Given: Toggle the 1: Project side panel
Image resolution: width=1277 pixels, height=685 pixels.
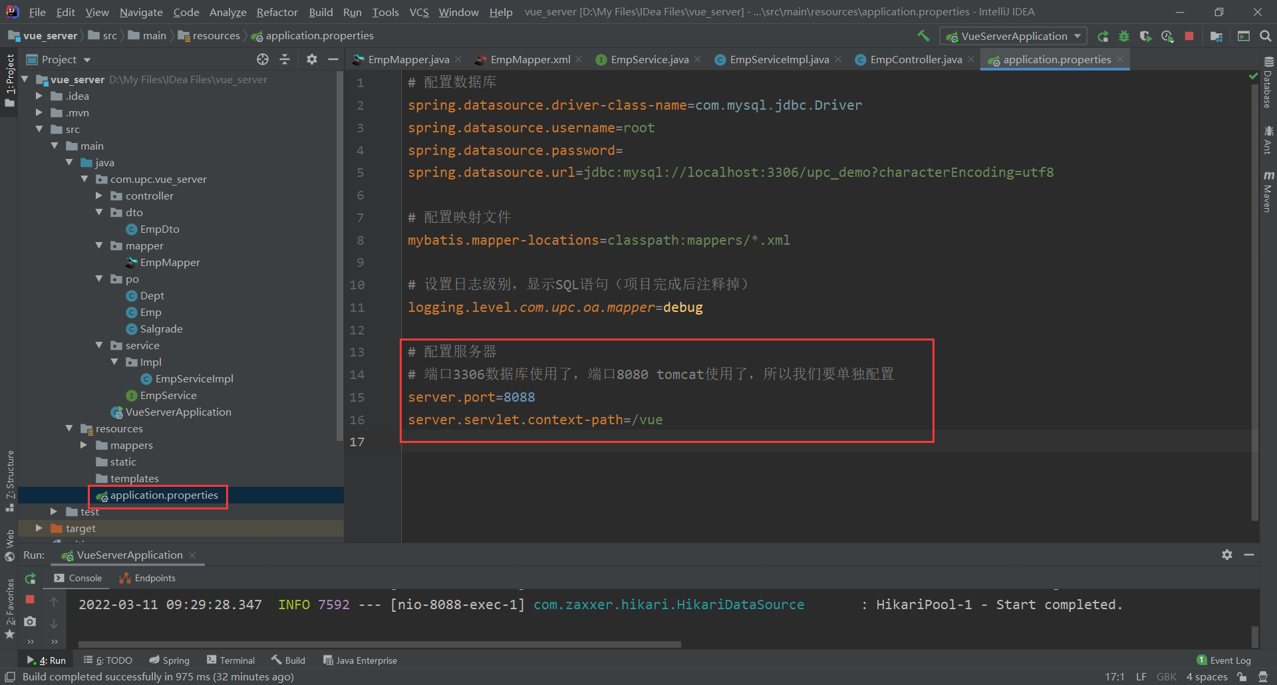Looking at the screenshot, I should click(9, 80).
